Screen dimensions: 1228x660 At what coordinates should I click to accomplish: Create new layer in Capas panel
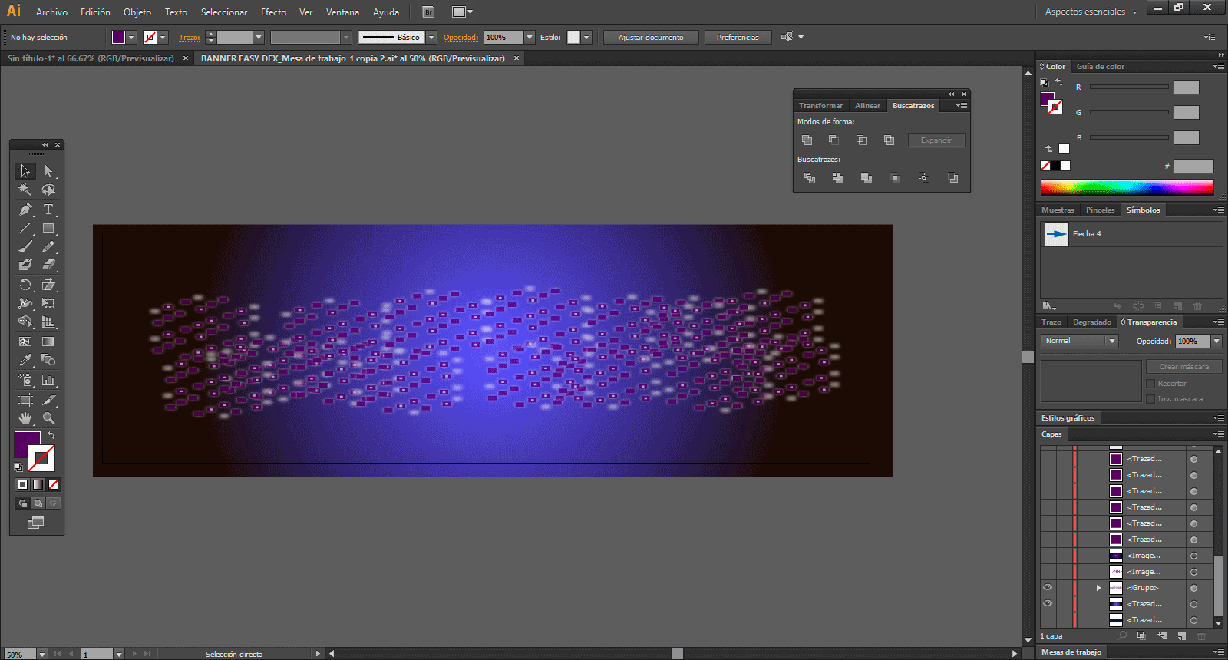click(x=1181, y=635)
